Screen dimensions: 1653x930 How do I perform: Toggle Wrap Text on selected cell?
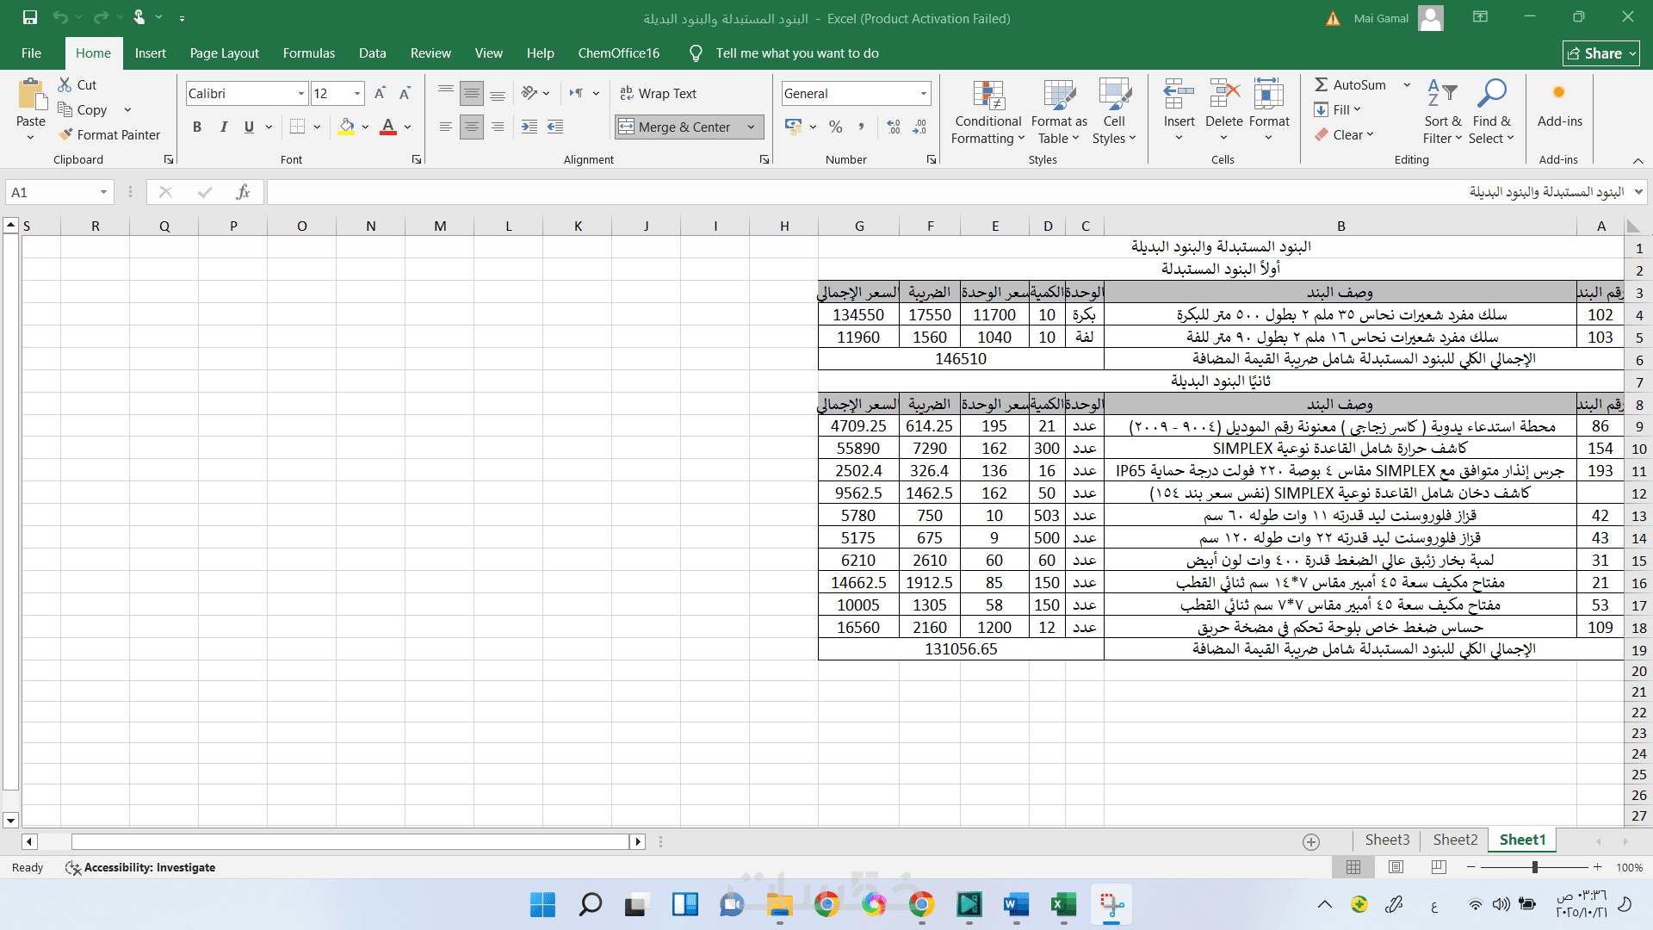(x=659, y=93)
